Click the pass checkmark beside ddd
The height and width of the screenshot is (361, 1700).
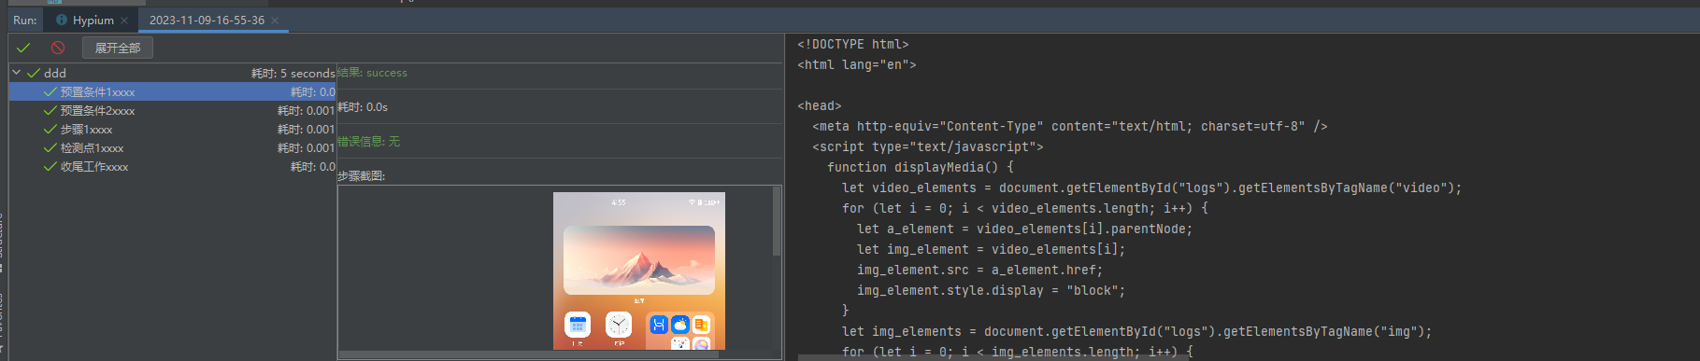tap(34, 73)
